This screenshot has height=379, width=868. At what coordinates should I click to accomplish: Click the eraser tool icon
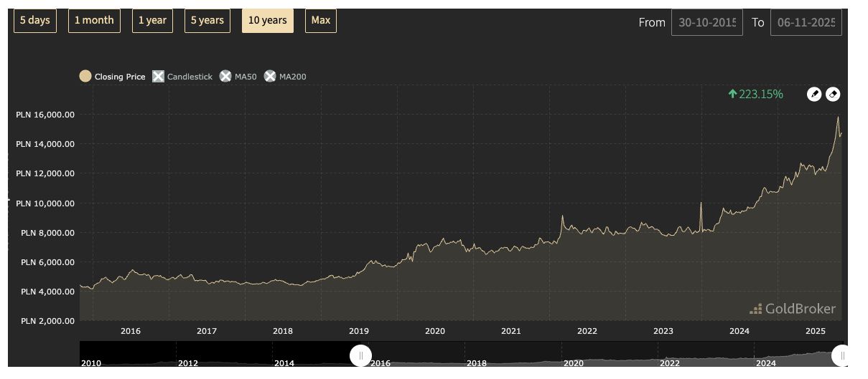(x=832, y=94)
